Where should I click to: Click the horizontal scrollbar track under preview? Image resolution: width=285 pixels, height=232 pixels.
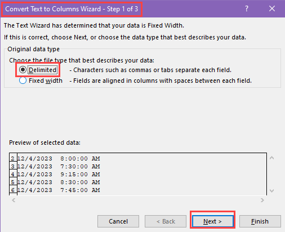[x=138, y=200]
